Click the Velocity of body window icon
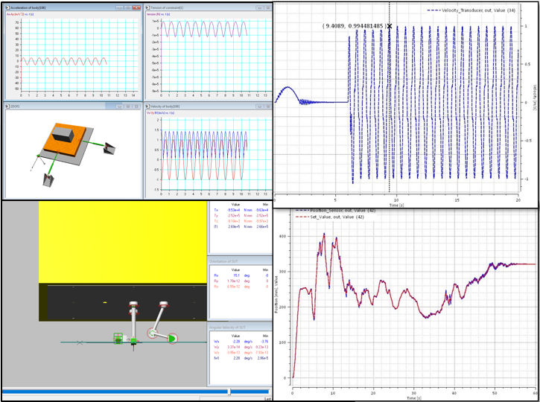This screenshot has height=402, width=540. [x=148, y=106]
